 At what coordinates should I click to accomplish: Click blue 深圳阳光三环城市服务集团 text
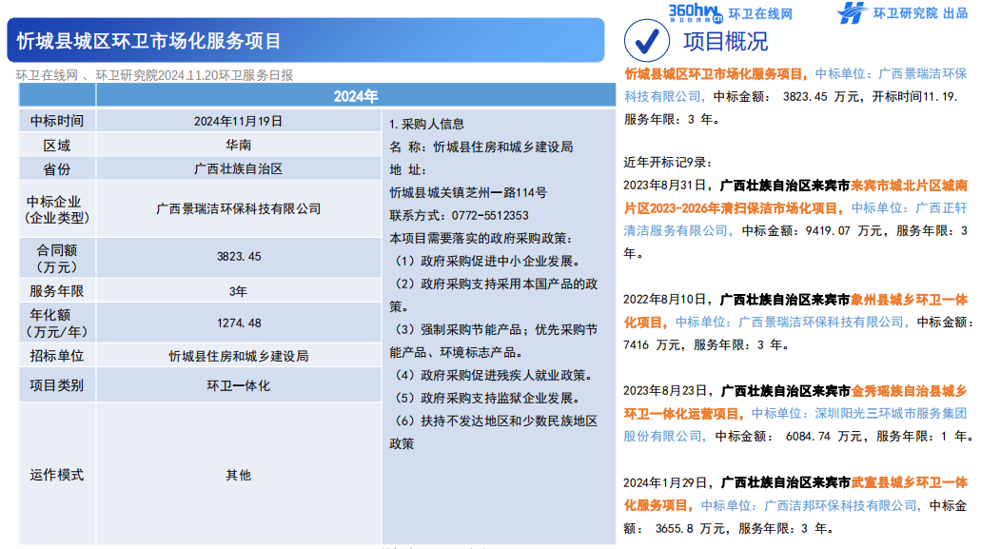(x=891, y=413)
